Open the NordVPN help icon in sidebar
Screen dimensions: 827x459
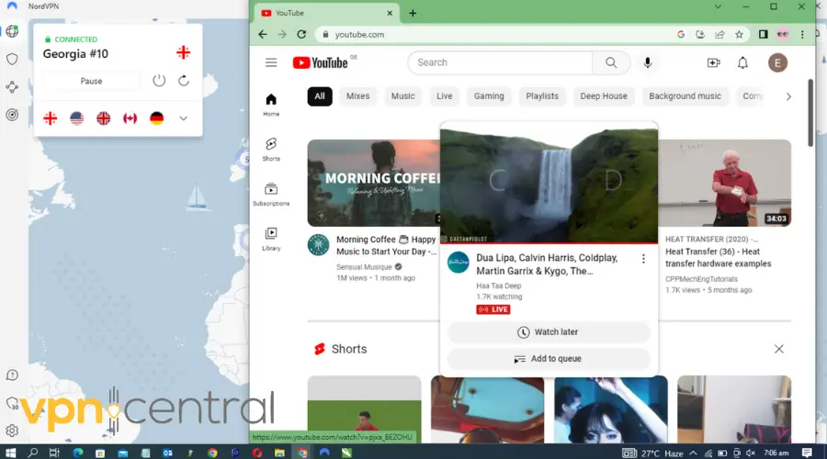[x=12, y=375]
